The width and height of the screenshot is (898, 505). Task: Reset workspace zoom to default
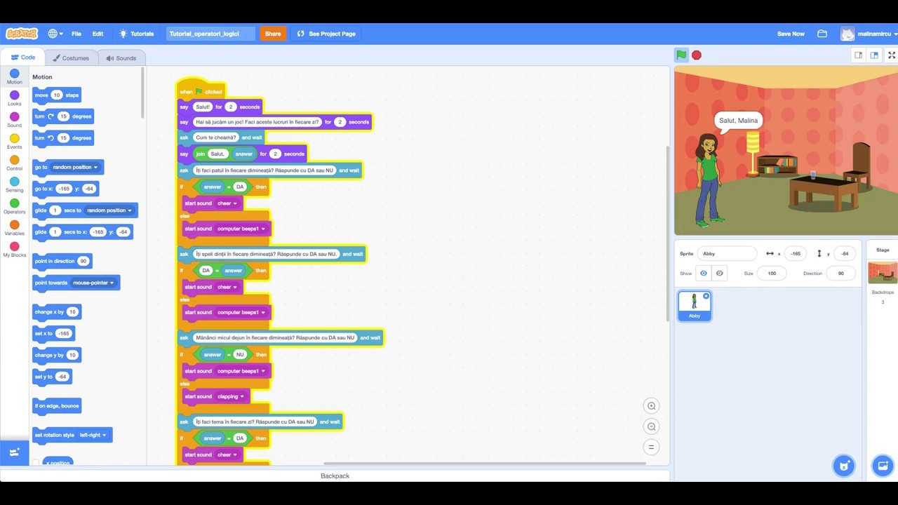(651, 447)
